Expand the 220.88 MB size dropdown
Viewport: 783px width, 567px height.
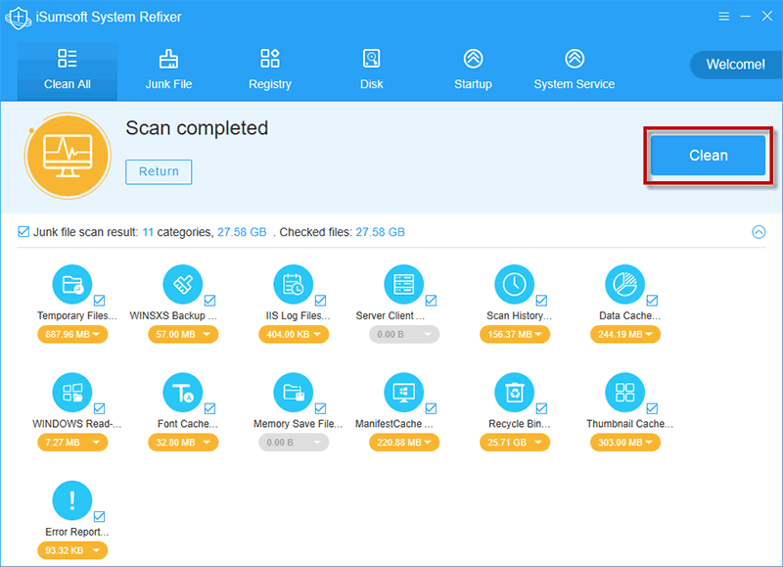(404, 442)
